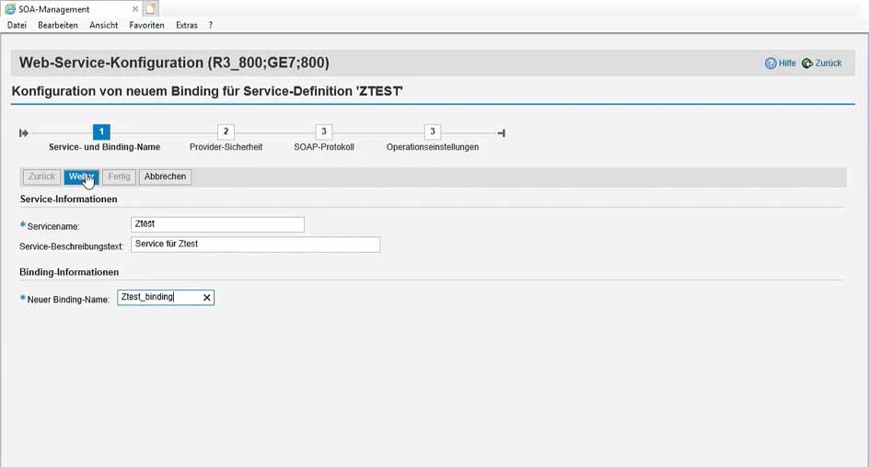Open the Extras menu
The image size is (869, 467).
(x=186, y=25)
